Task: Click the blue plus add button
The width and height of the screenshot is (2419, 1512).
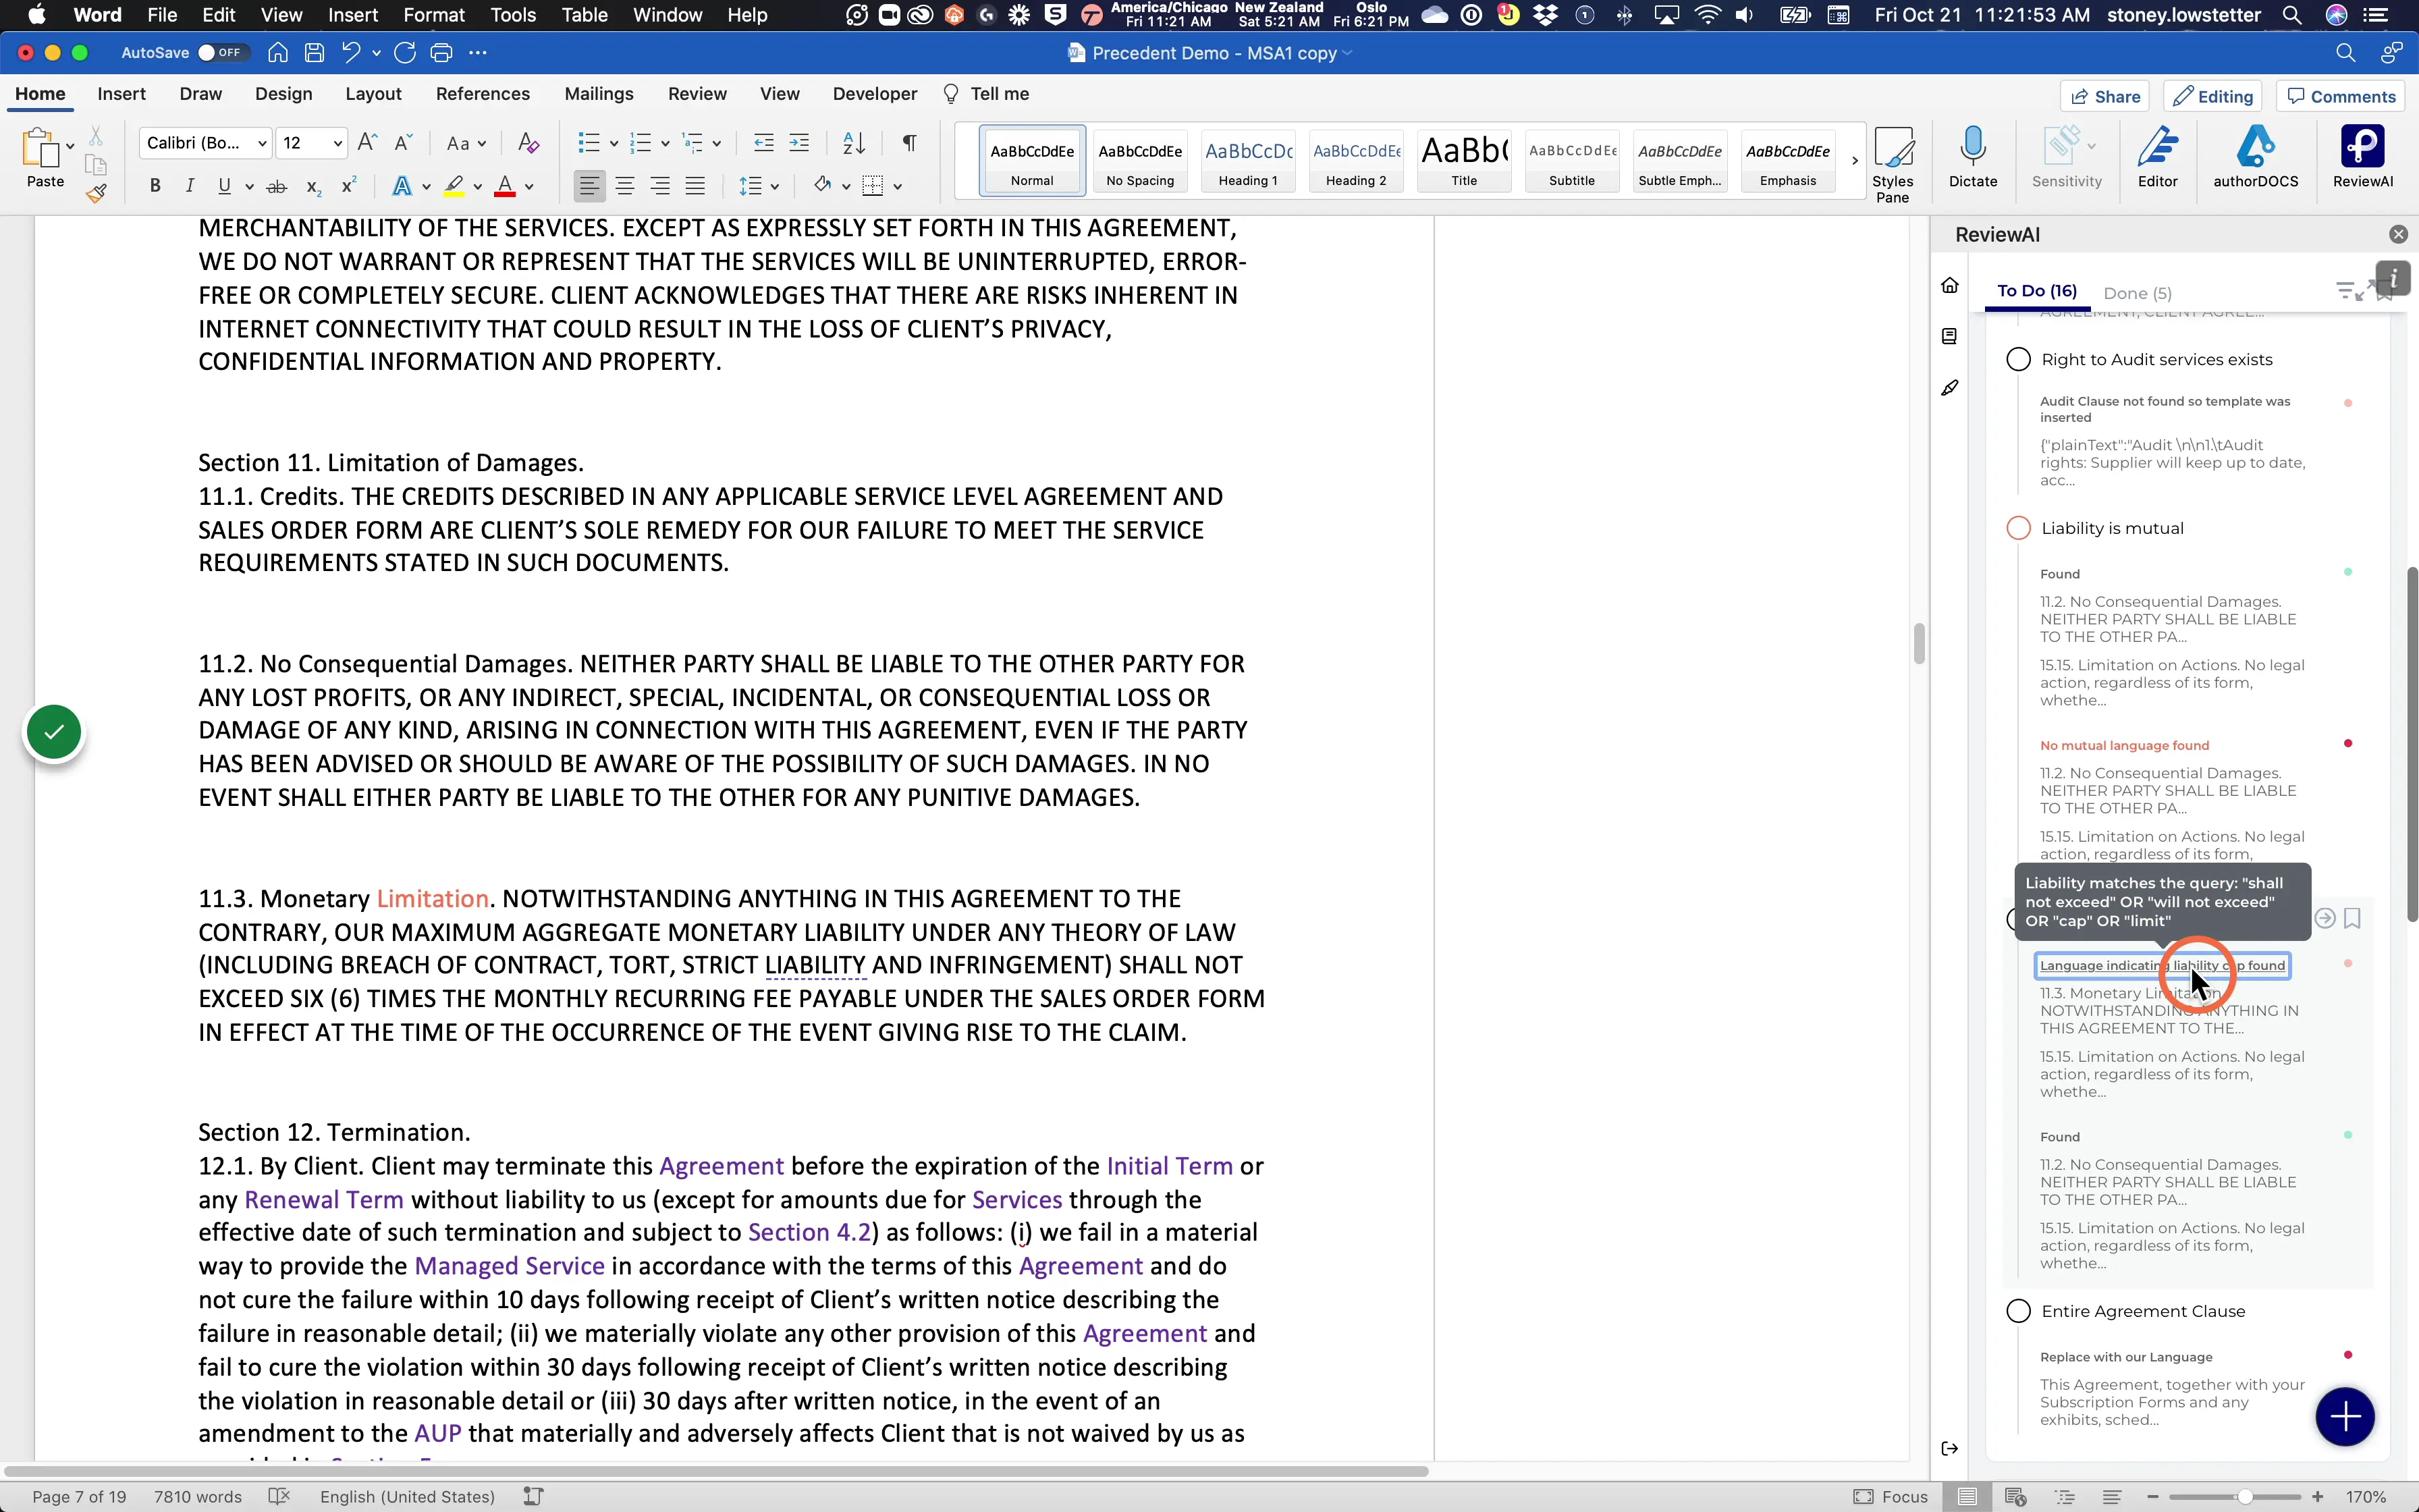Action: 2344,1416
